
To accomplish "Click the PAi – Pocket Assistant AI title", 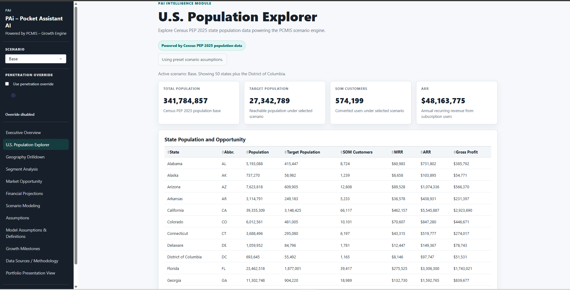I will (34, 22).
